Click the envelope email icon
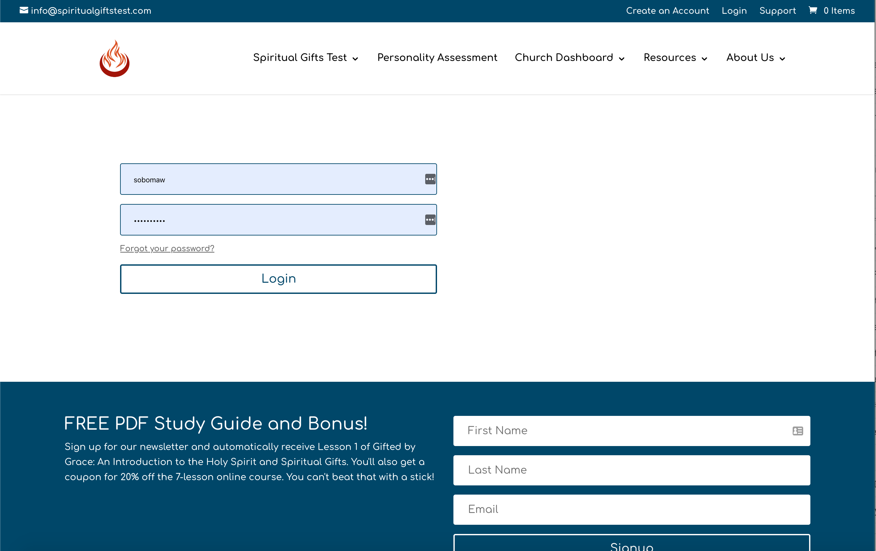This screenshot has width=876, height=551. [24, 10]
